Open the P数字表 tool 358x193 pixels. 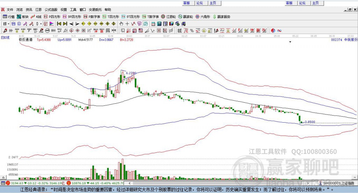tap(92, 17)
